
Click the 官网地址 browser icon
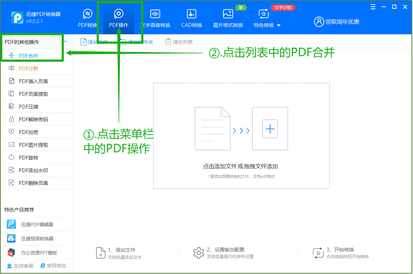(x=43, y=266)
